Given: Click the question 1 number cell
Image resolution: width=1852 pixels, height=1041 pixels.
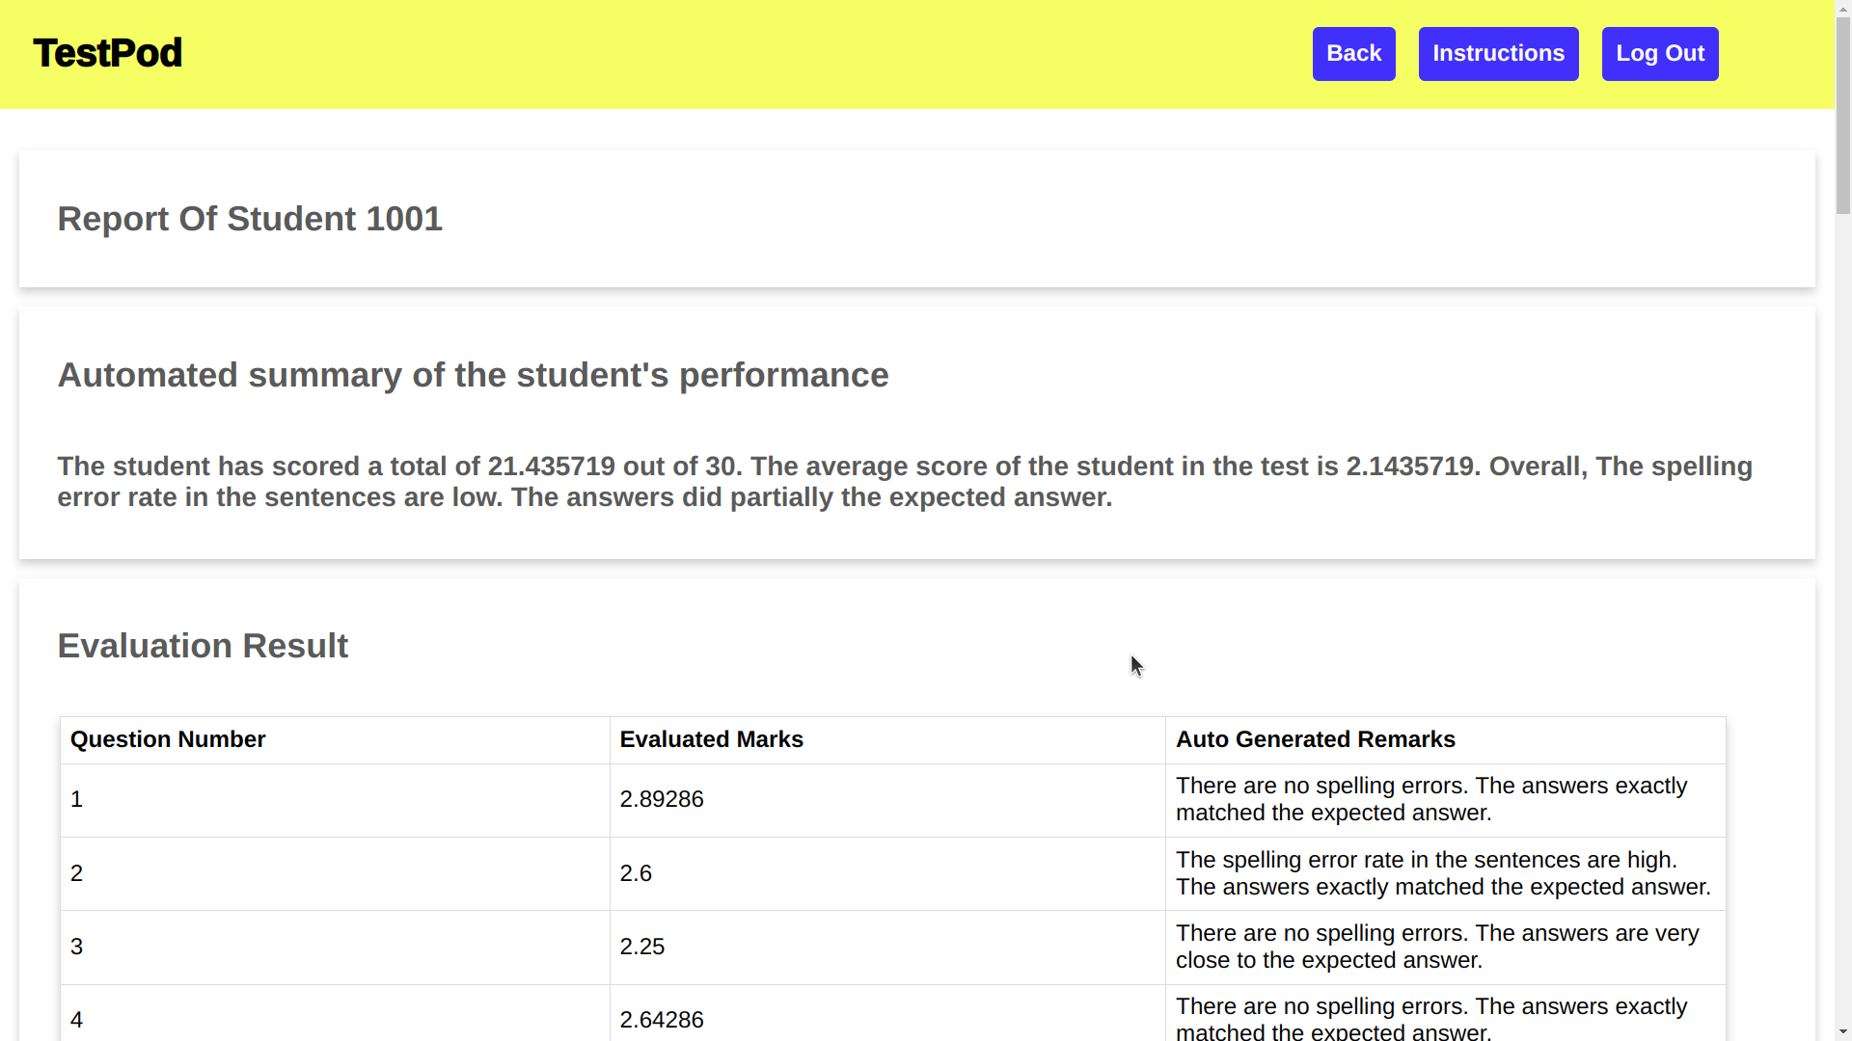Looking at the screenshot, I should click(77, 799).
